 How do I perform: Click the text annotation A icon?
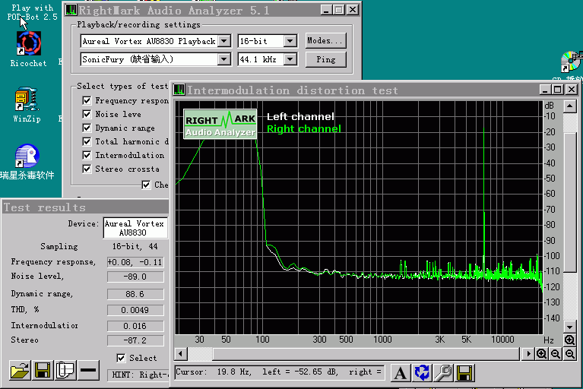(401, 372)
